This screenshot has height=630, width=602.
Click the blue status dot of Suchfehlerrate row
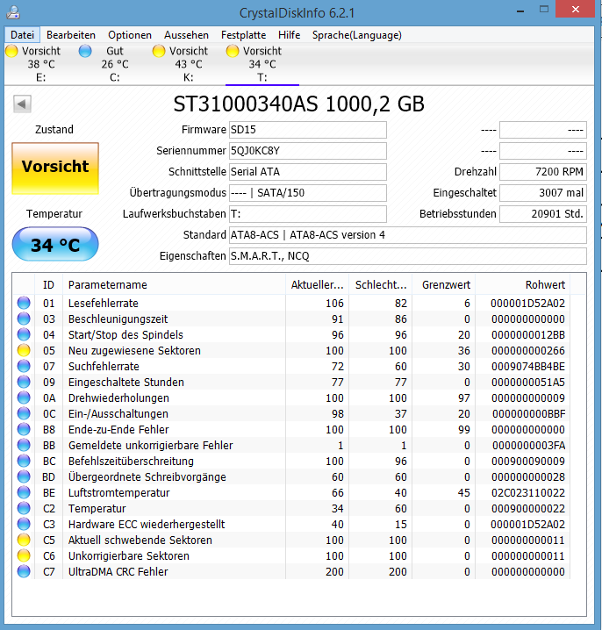point(24,366)
